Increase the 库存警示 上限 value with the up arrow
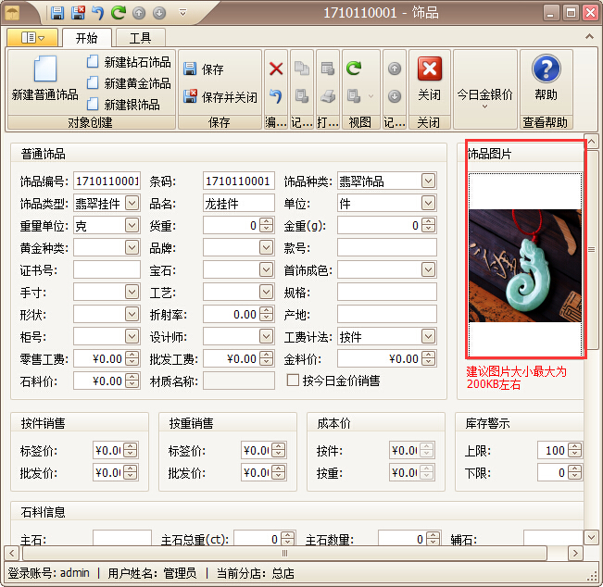 [575, 446]
